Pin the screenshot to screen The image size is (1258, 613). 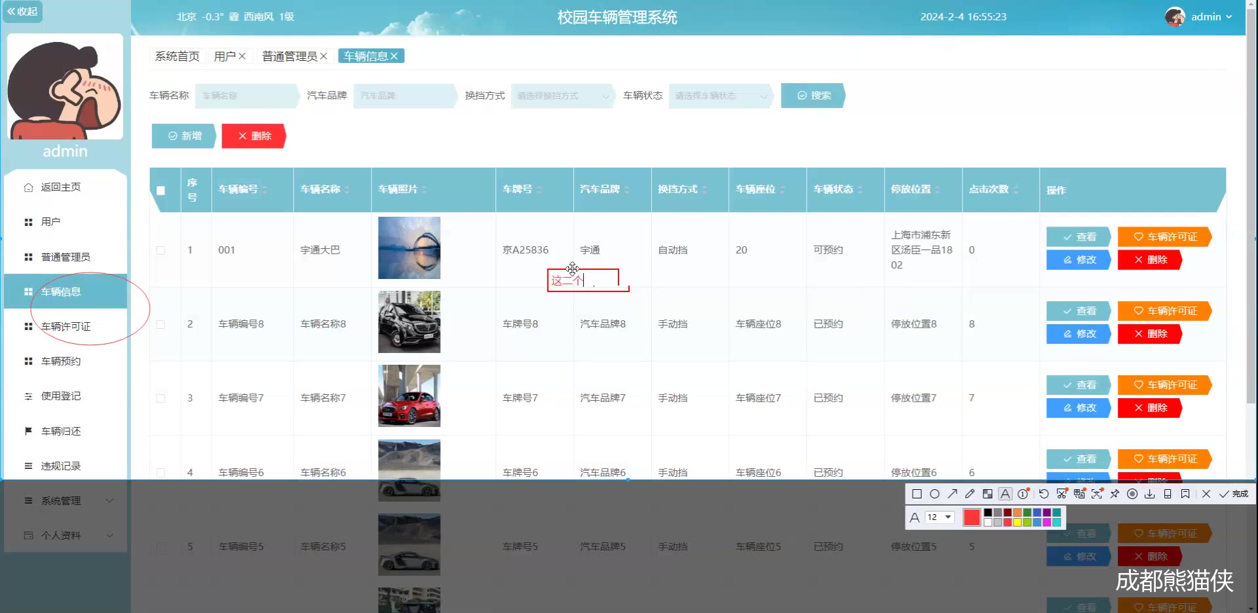pos(1115,494)
